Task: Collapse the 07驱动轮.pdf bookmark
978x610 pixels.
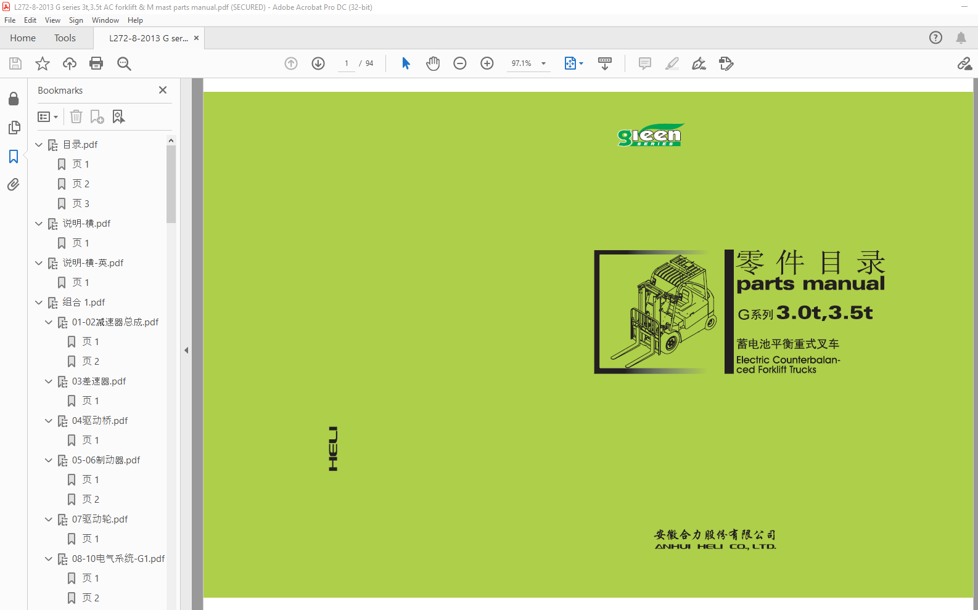Action: (x=49, y=519)
